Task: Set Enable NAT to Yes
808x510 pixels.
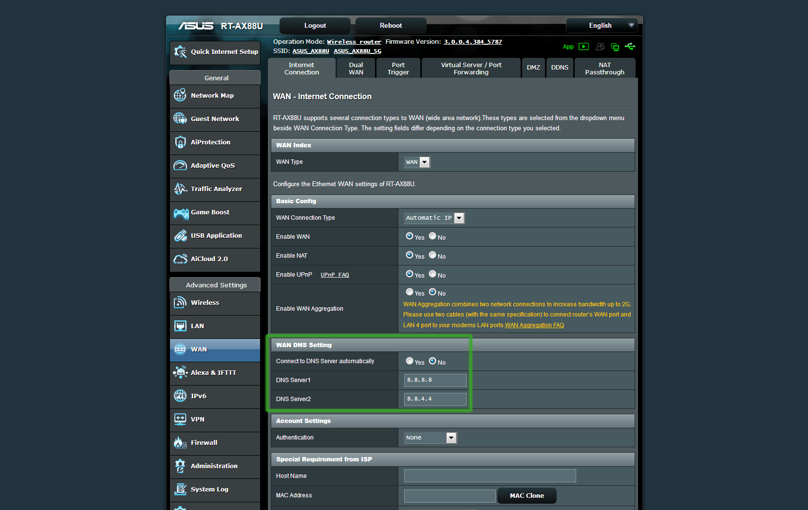Action: (x=410, y=255)
